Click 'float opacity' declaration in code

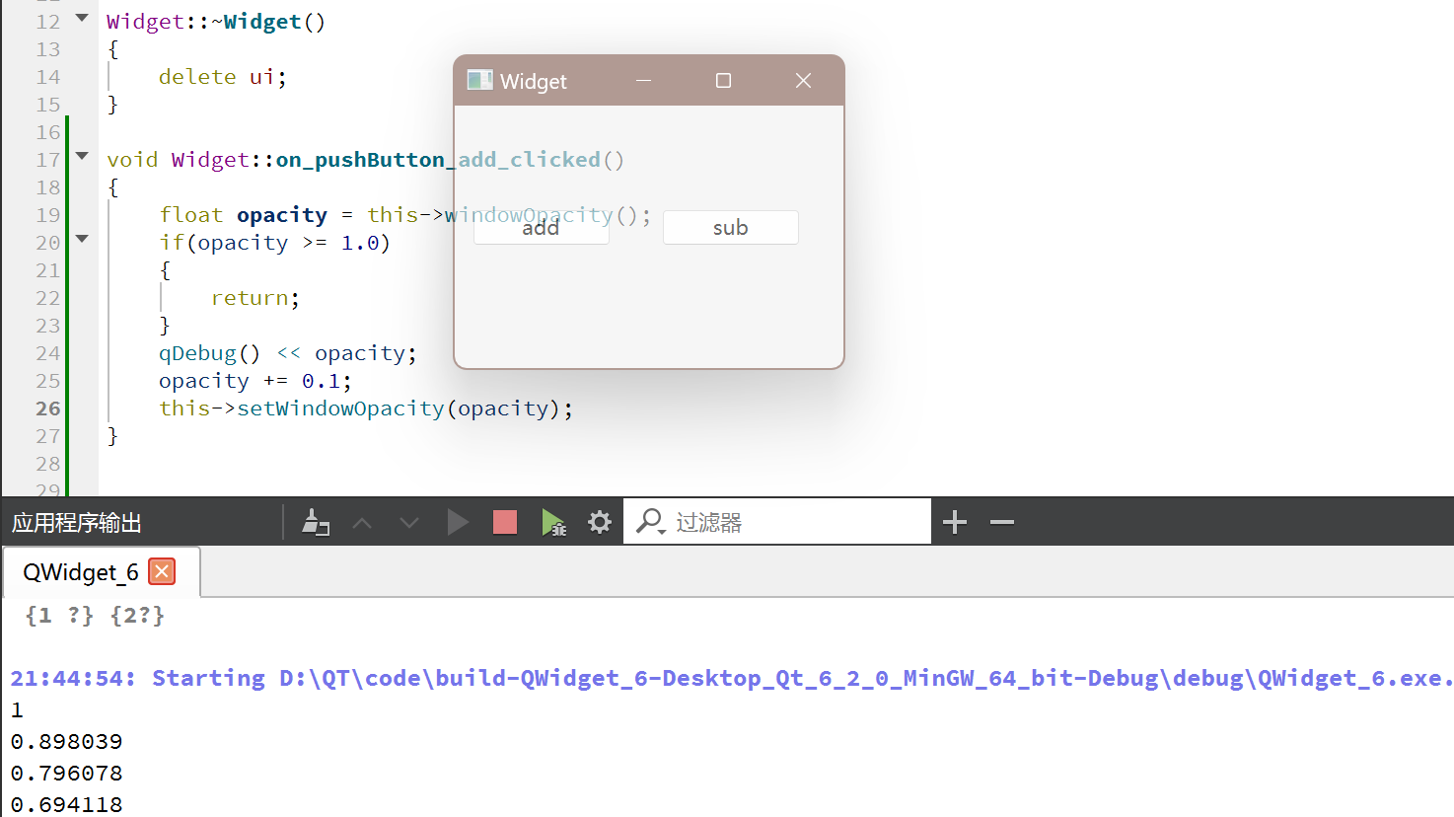(244, 215)
